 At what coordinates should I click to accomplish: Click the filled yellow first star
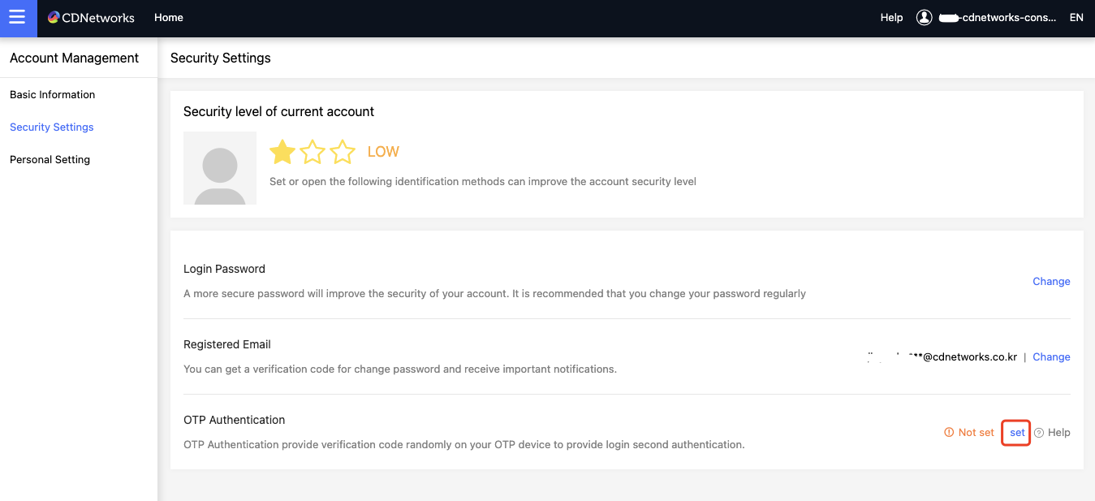tap(282, 152)
